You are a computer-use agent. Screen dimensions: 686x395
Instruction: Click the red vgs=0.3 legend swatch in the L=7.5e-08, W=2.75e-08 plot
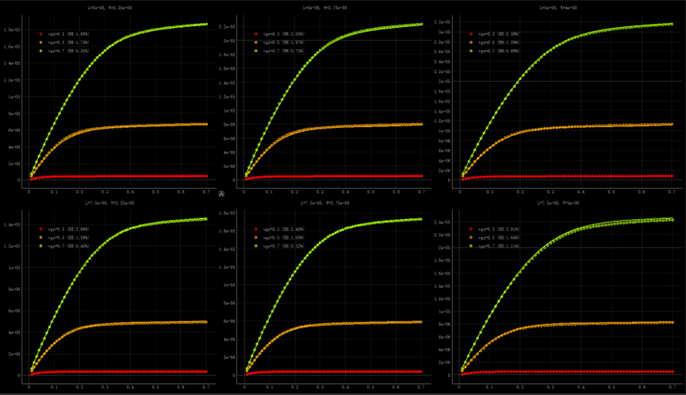click(255, 229)
